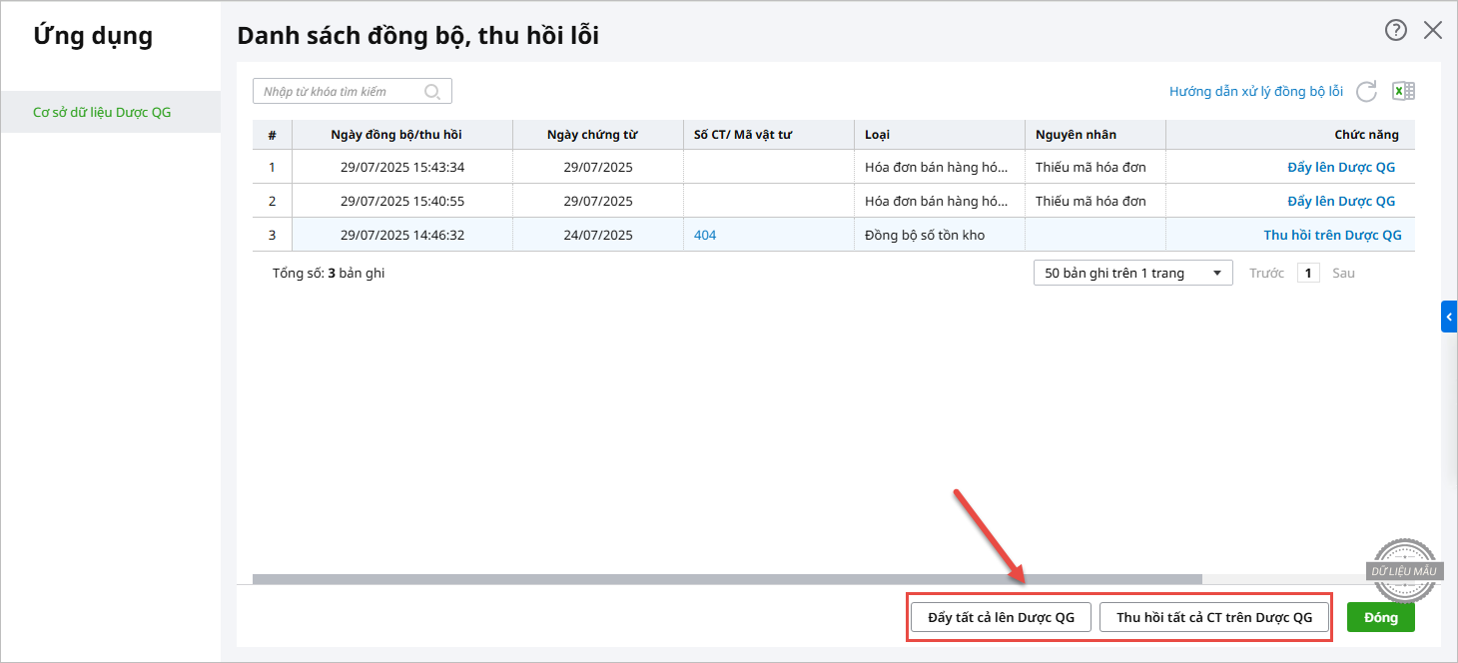Viewport: 1458px width, 663px height.
Task: Select Hóa đơn bán hàng hó… in row 2
Action: pyautogui.click(x=940, y=201)
